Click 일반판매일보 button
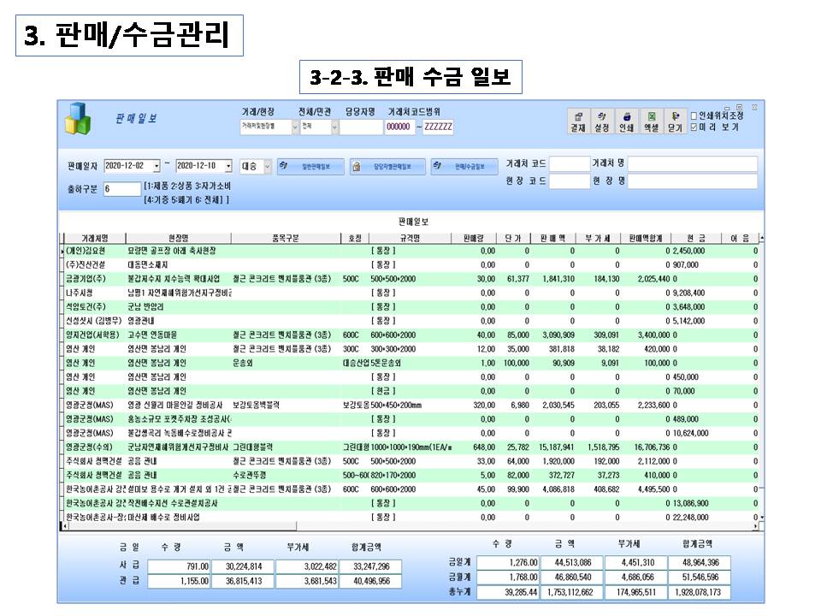 click(x=310, y=167)
